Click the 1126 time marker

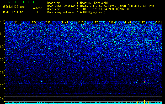[x=96, y=22]
